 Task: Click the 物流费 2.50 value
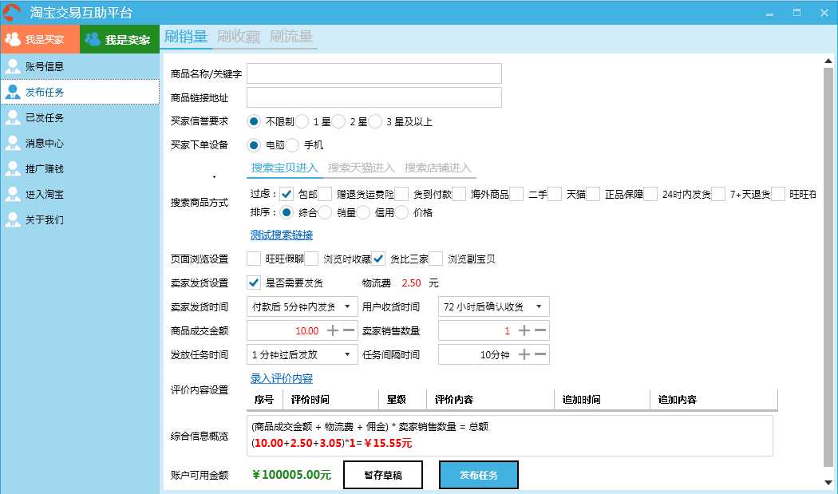tap(411, 283)
